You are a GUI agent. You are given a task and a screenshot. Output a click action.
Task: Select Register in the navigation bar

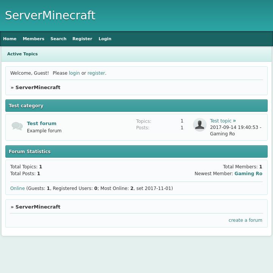click(x=82, y=39)
